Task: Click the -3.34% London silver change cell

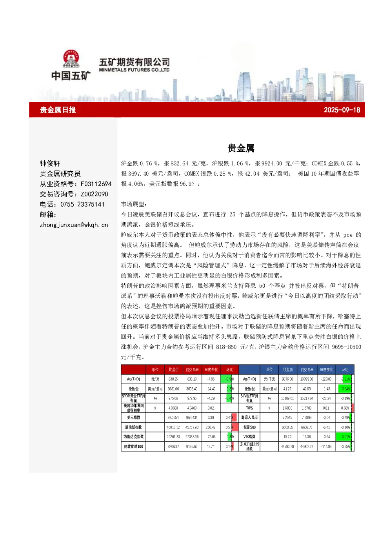Action: [x=345, y=389]
